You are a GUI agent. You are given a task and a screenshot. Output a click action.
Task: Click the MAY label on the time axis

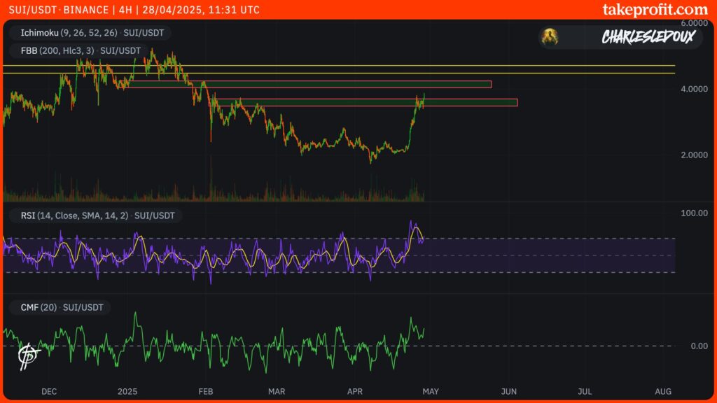432,392
